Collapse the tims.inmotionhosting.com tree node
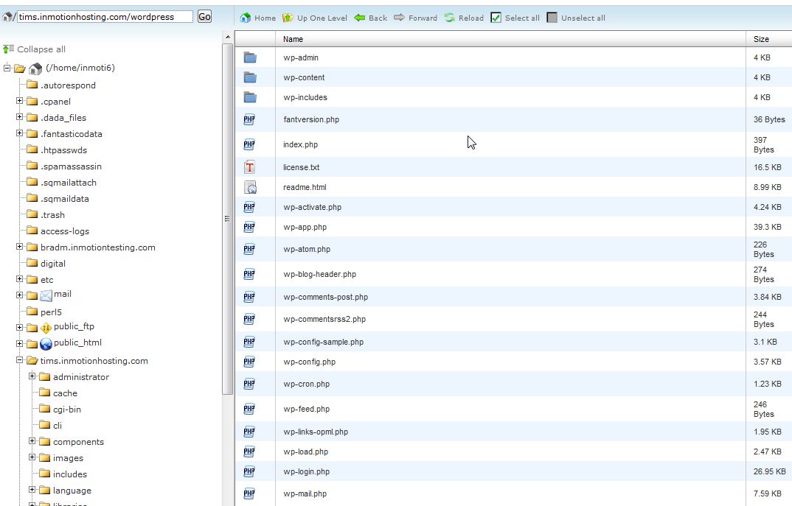Viewport: 792px width, 506px height. pos(20,361)
